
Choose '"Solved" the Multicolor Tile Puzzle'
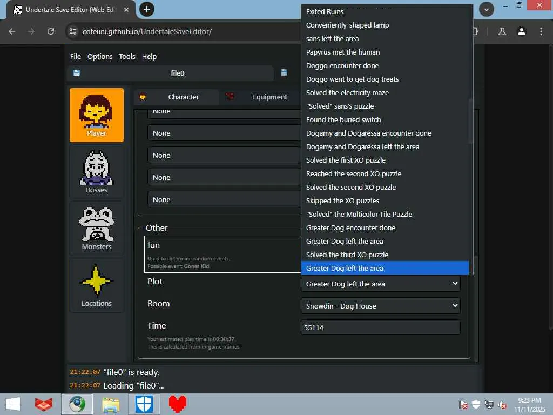tap(385, 214)
